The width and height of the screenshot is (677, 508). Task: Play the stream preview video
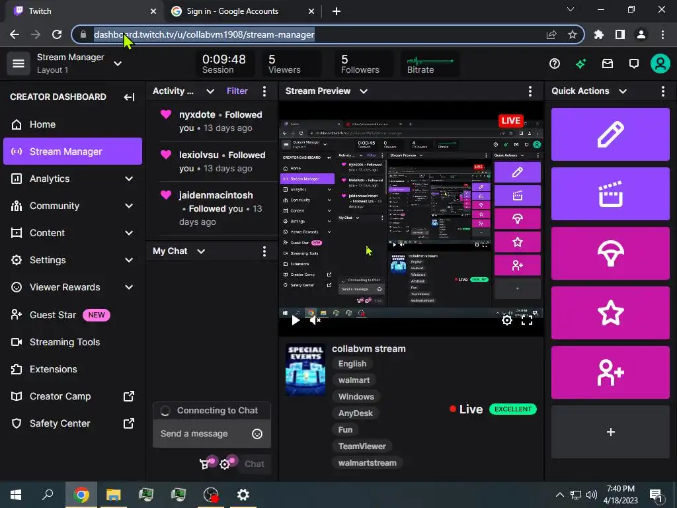296,320
